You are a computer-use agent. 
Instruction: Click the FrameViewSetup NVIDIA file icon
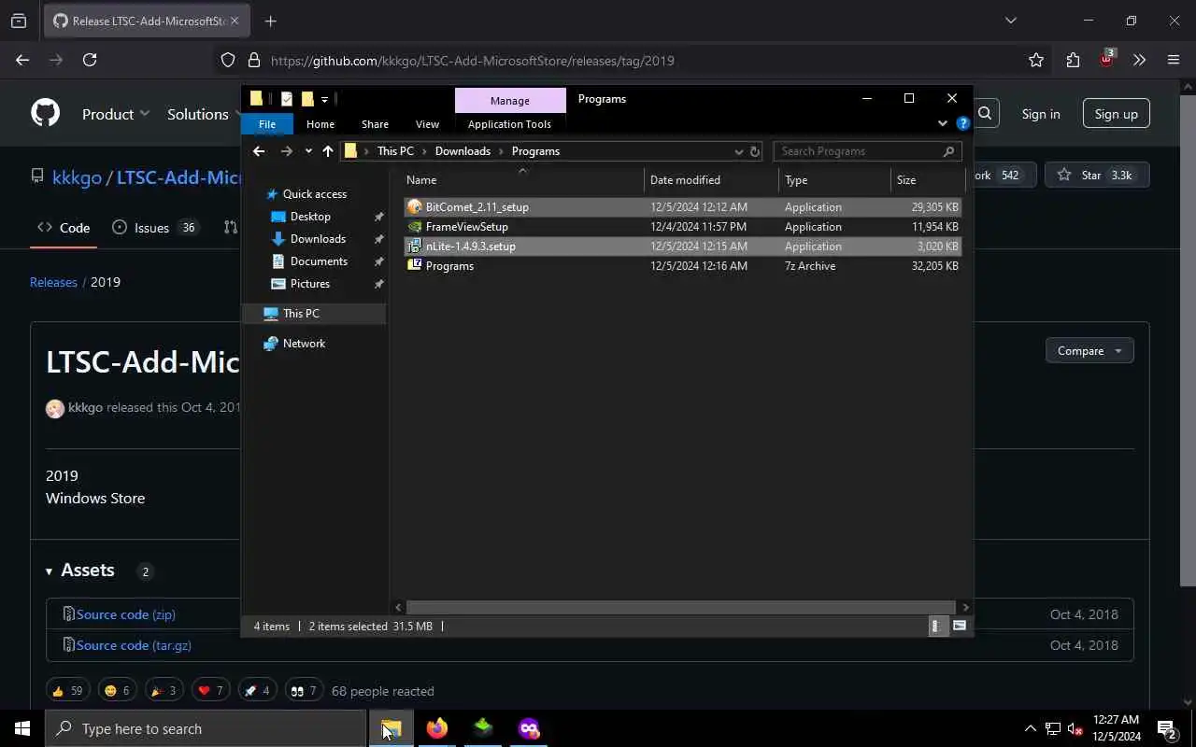click(415, 226)
